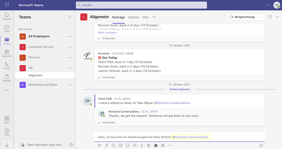Reply to the Test3 PWA reference letter thread
282x149 pixels.
(x=107, y=123)
